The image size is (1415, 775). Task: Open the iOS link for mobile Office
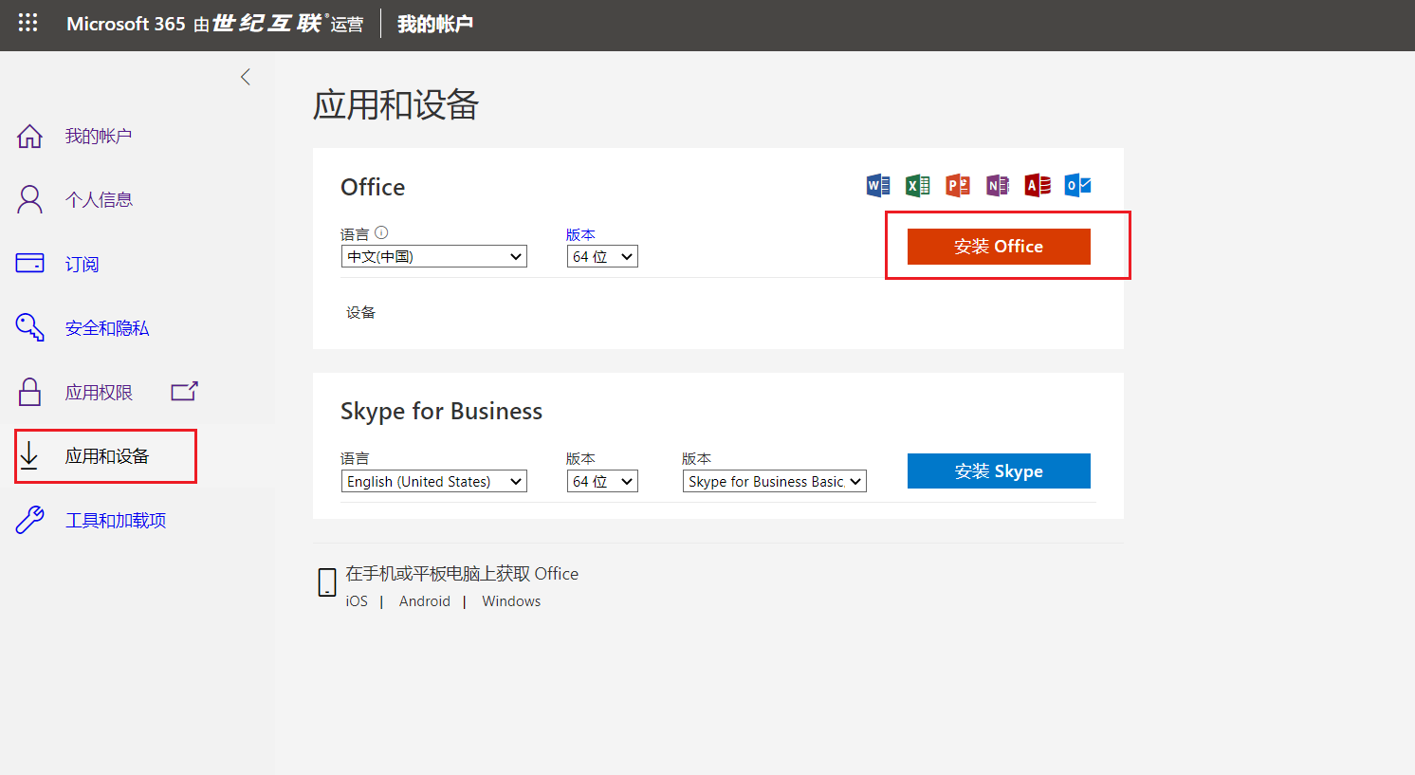coord(357,601)
